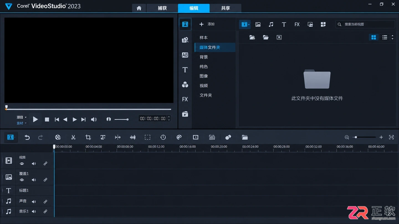Screen dimensions: 399x224
Task: Click the timecode stepper arrows
Action: [x=169, y=119]
